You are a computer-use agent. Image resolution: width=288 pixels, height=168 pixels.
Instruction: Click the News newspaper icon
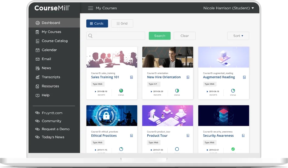(x=37, y=68)
